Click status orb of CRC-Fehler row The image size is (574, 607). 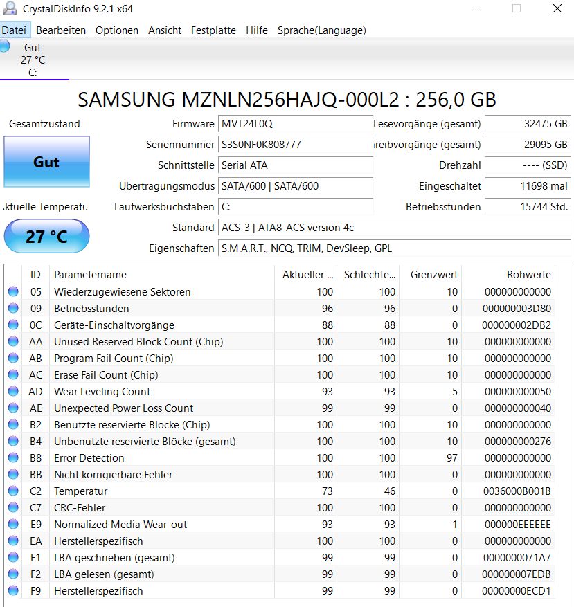pos(13,507)
